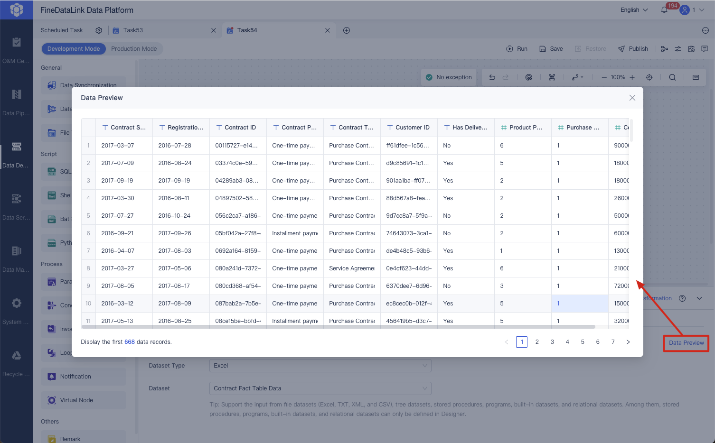Save the task using the Save button

pyautogui.click(x=551, y=49)
